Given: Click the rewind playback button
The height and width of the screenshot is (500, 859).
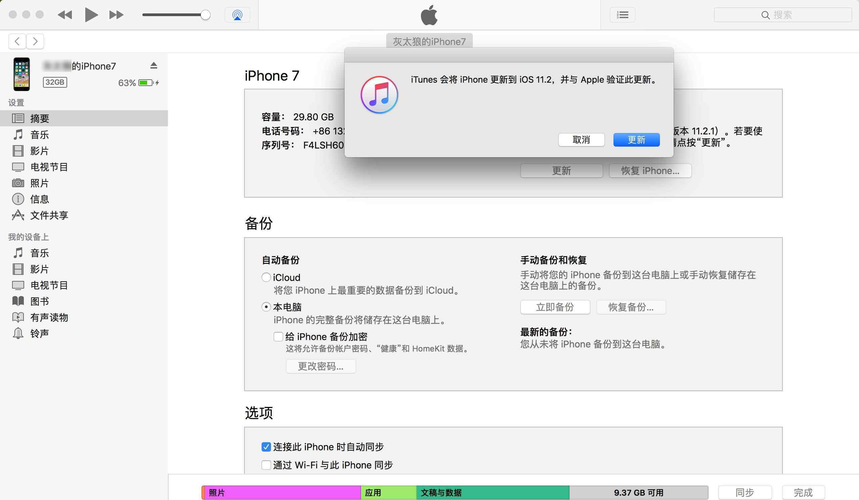Looking at the screenshot, I should tap(65, 15).
